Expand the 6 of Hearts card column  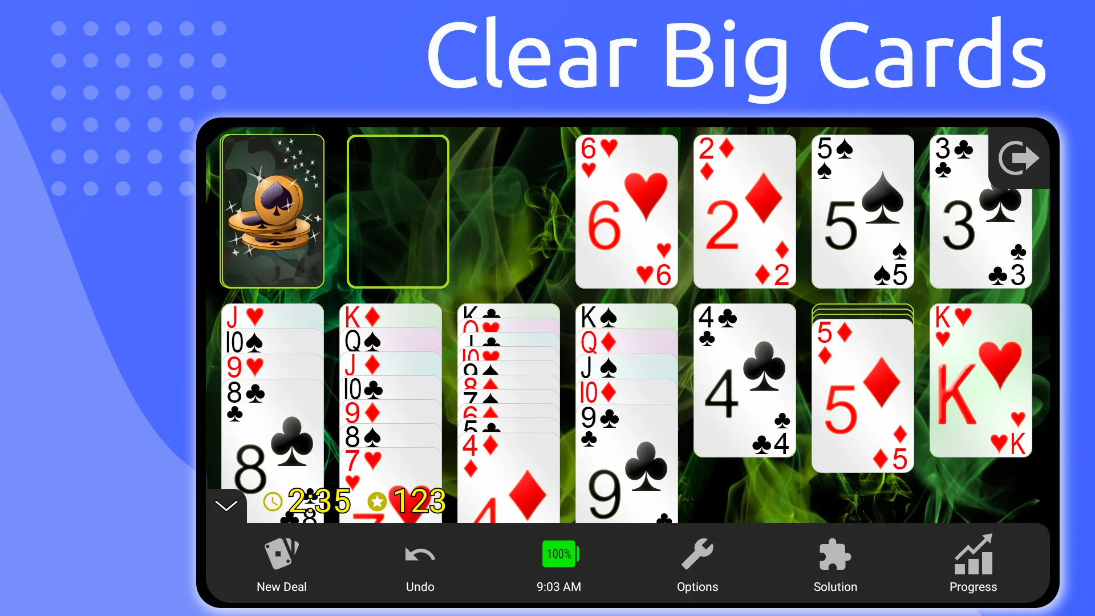click(x=626, y=210)
